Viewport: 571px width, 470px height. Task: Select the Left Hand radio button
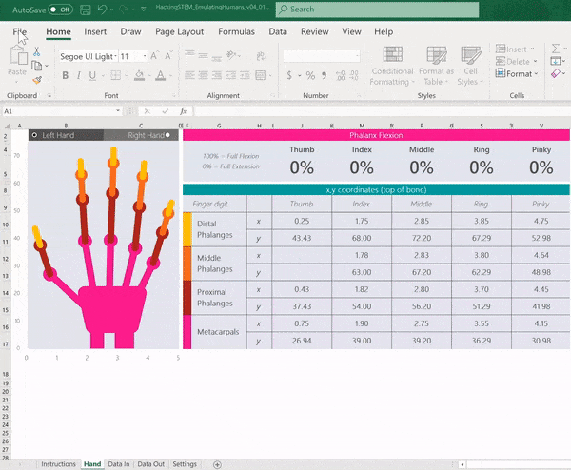click(x=34, y=135)
